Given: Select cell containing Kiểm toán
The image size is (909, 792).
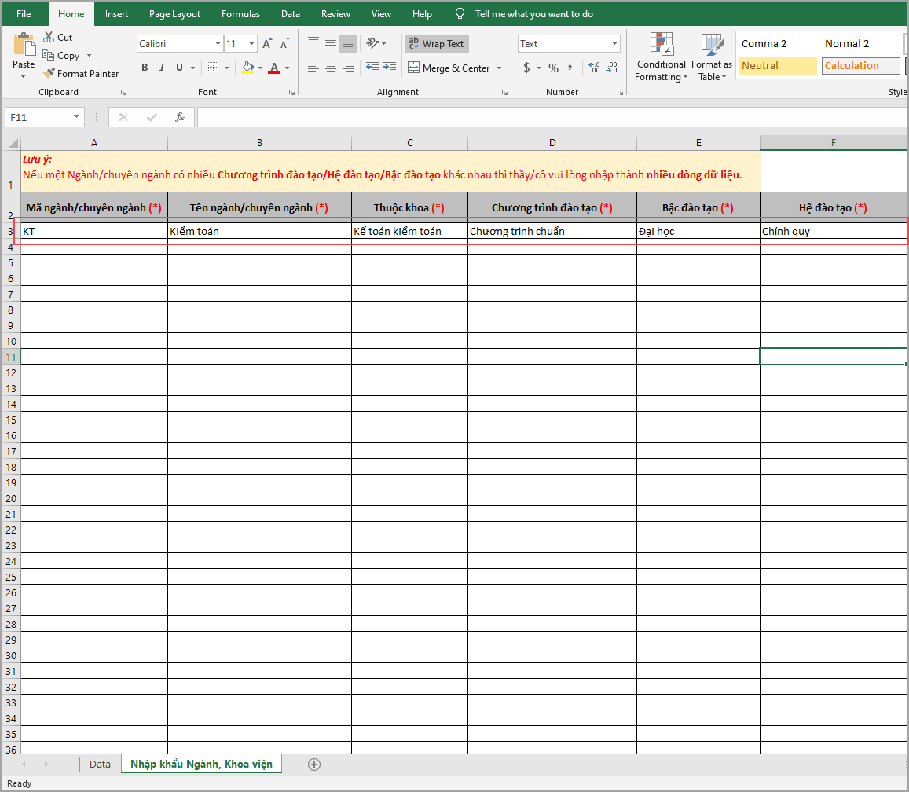Looking at the screenshot, I should point(259,231).
